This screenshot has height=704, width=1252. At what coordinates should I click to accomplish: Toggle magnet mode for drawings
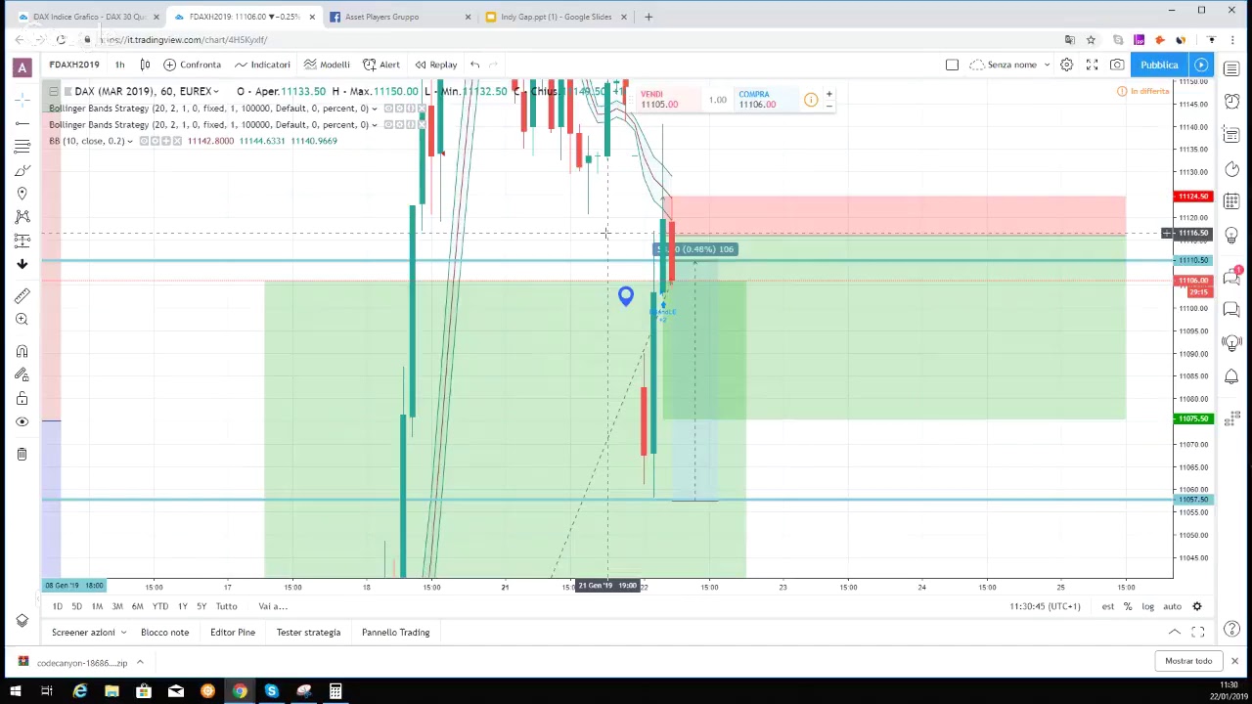click(x=22, y=351)
